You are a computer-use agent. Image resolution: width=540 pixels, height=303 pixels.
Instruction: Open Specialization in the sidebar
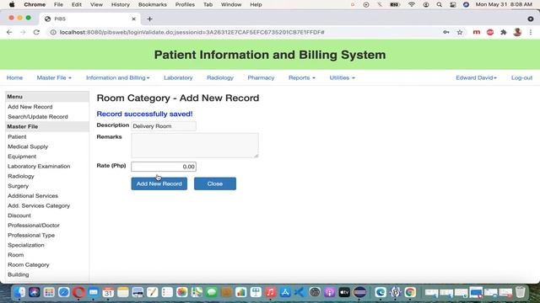click(26, 245)
